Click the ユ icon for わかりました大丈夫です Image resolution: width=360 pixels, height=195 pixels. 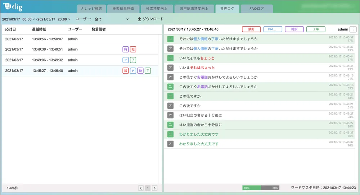coord(170,134)
